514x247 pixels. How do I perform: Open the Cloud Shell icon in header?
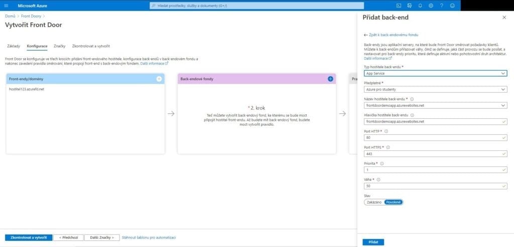pos(399,6)
